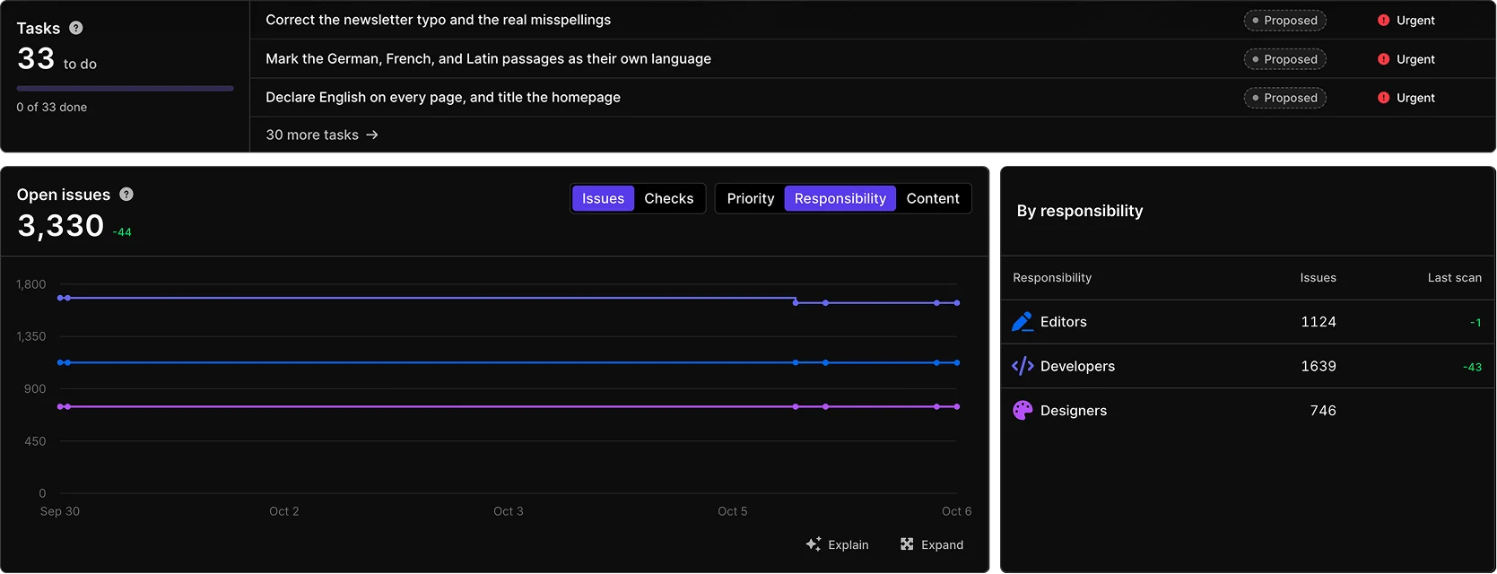Select the Designers row in responsibility table
1497x574 pixels.
point(1248,410)
